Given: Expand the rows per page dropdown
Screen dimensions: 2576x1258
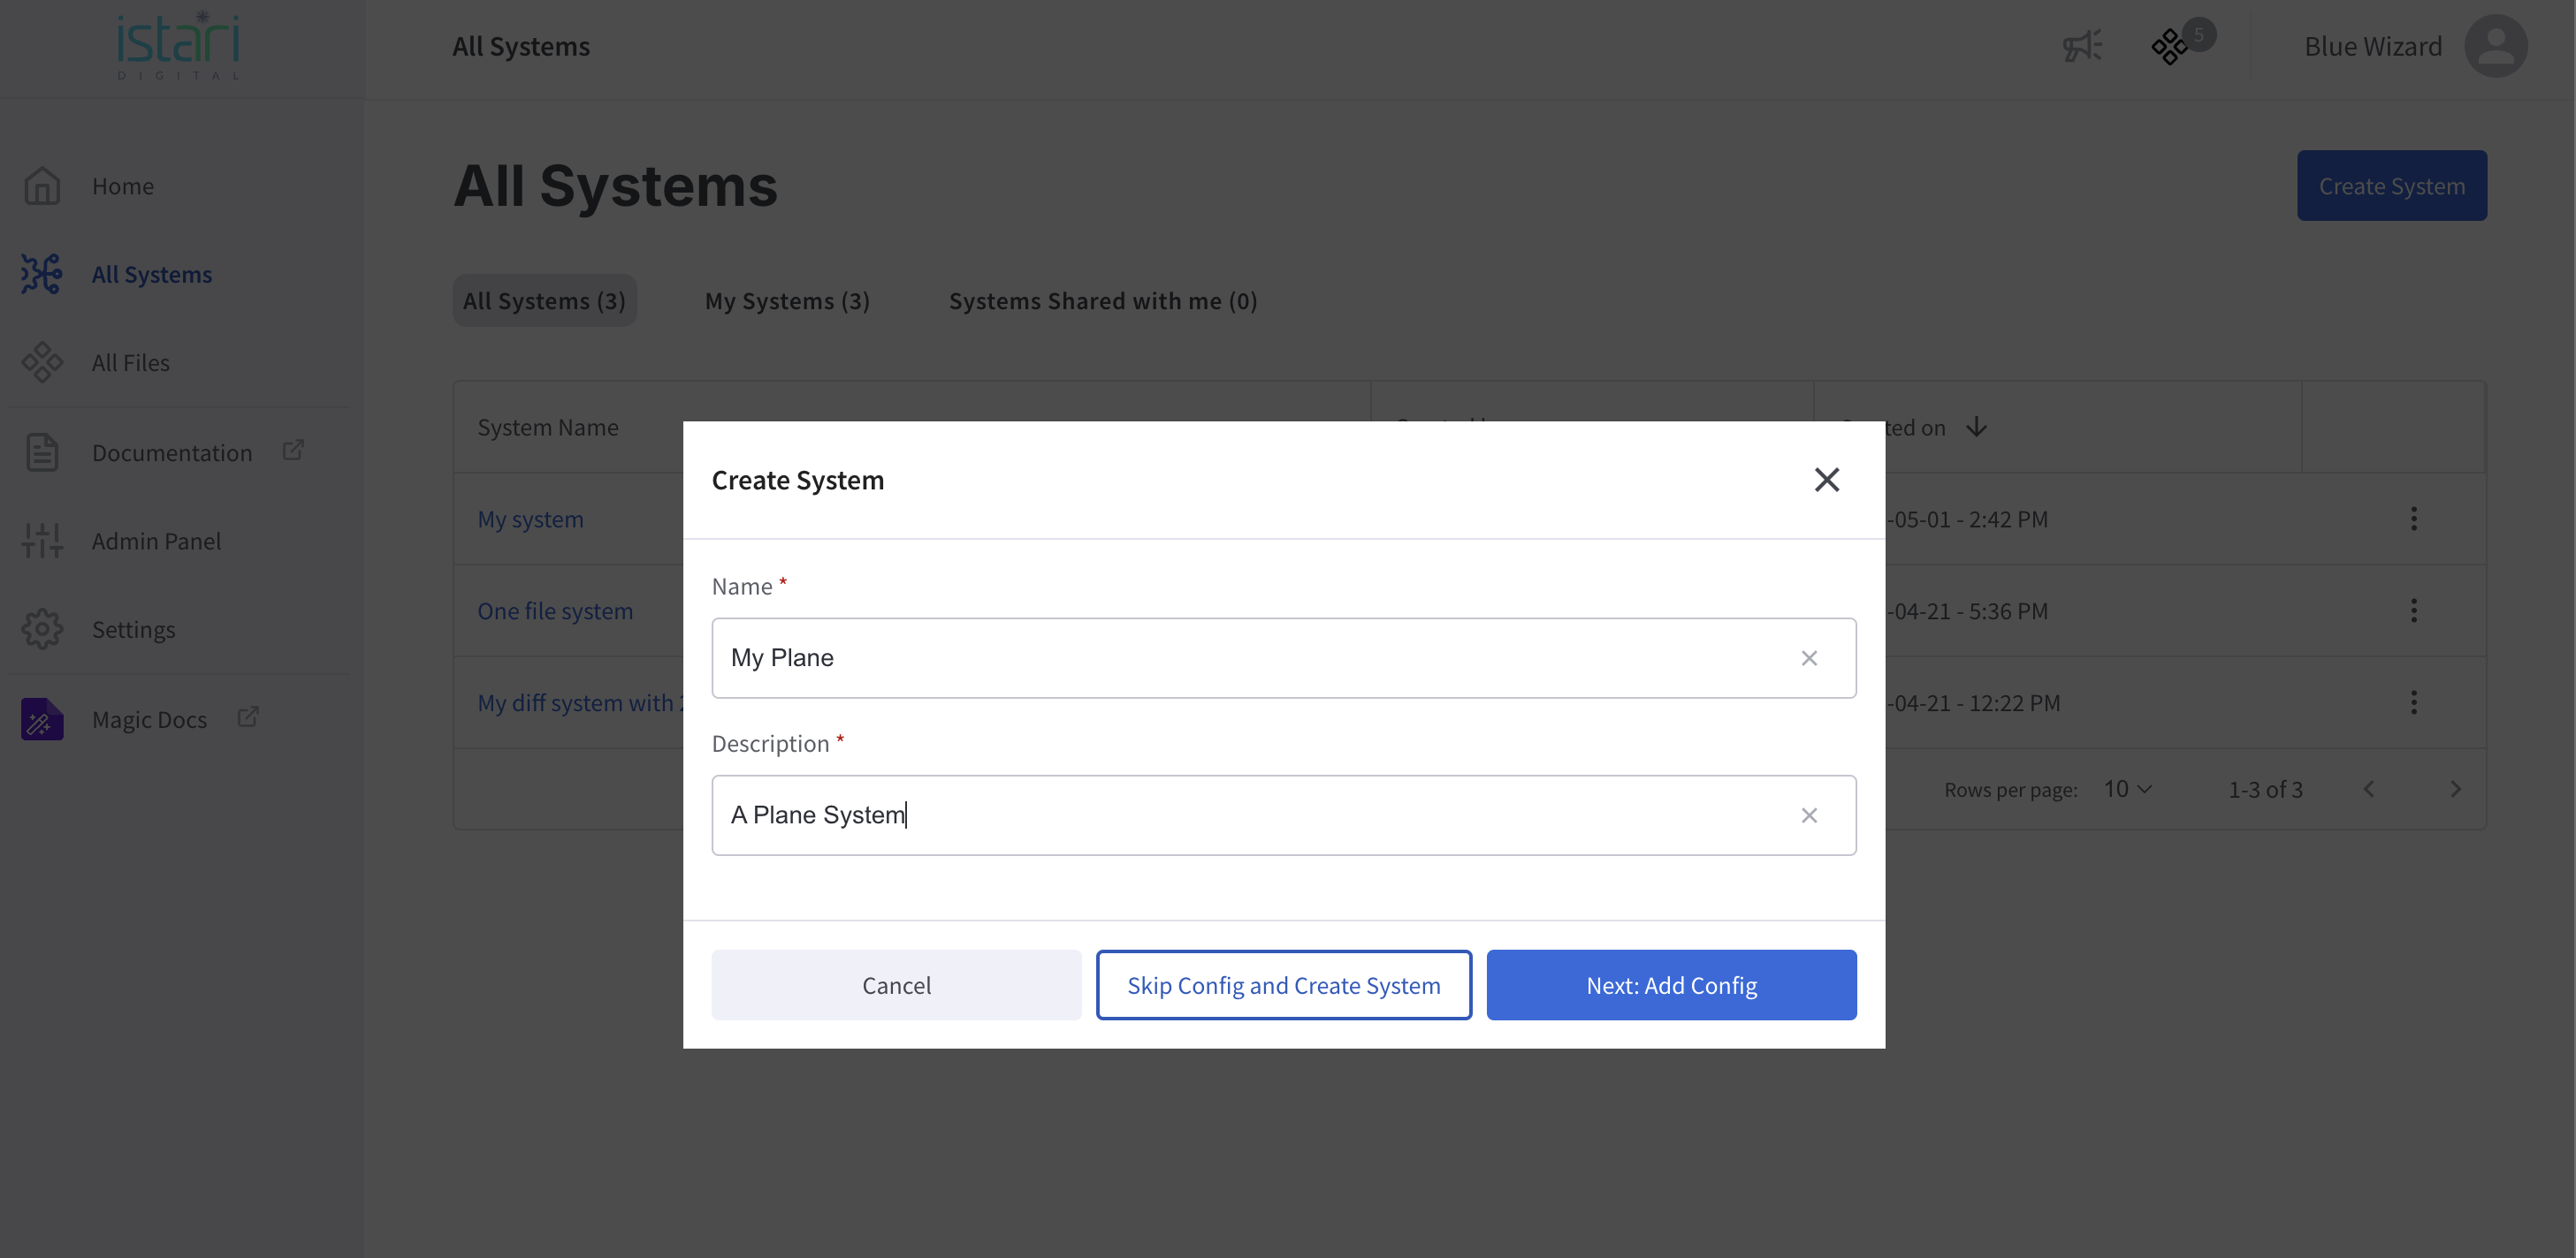Looking at the screenshot, I should [2127, 790].
